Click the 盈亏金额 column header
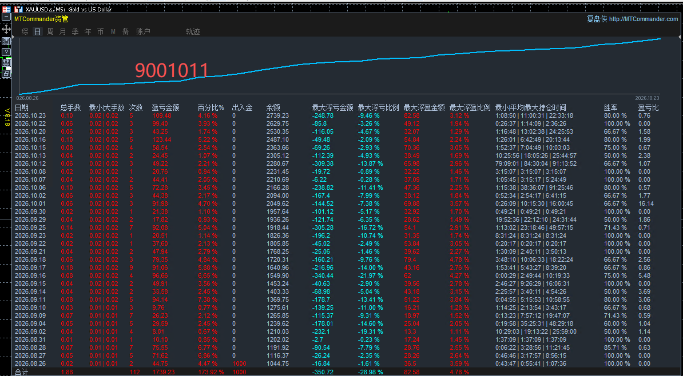The height and width of the screenshot is (376, 683). (x=165, y=107)
